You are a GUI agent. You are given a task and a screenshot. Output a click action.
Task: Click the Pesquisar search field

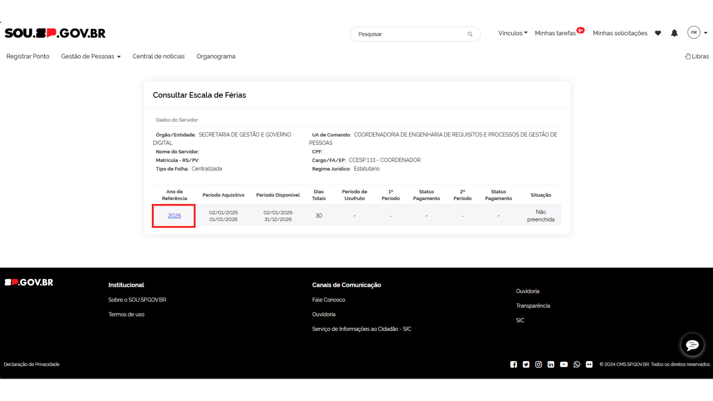tap(408, 34)
